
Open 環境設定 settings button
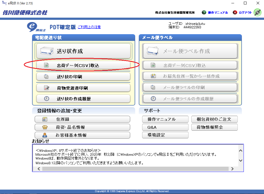[x=165, y=135]
